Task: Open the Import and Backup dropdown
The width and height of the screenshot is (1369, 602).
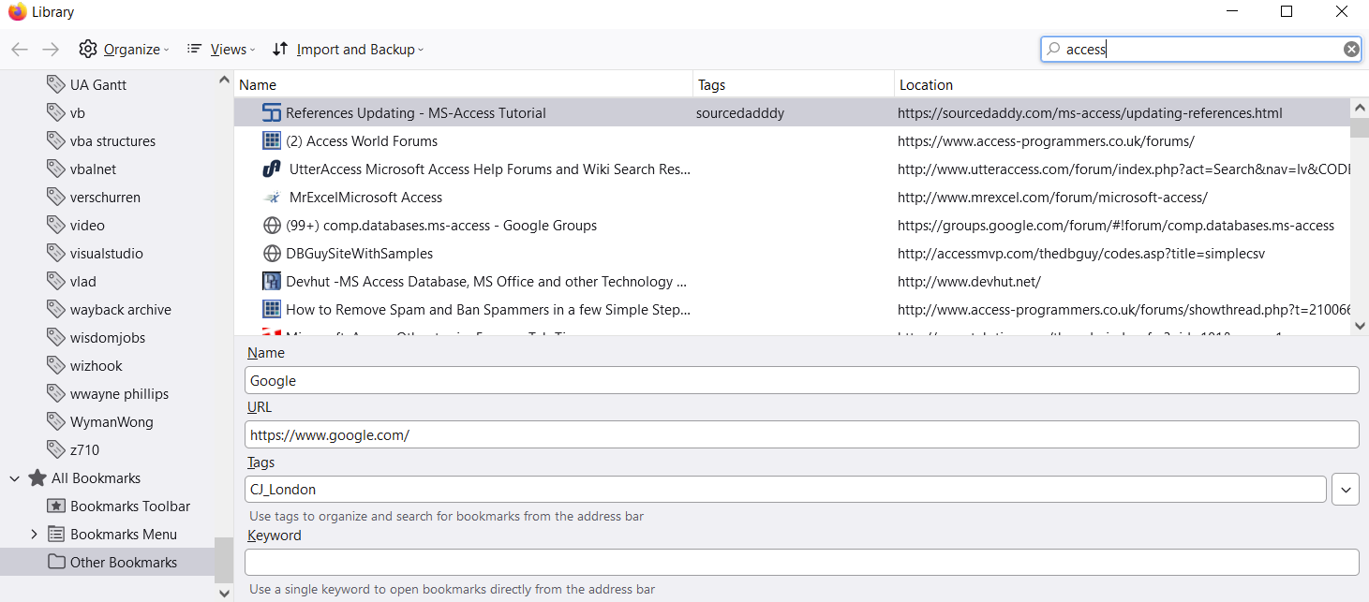Action: (348, 50)
